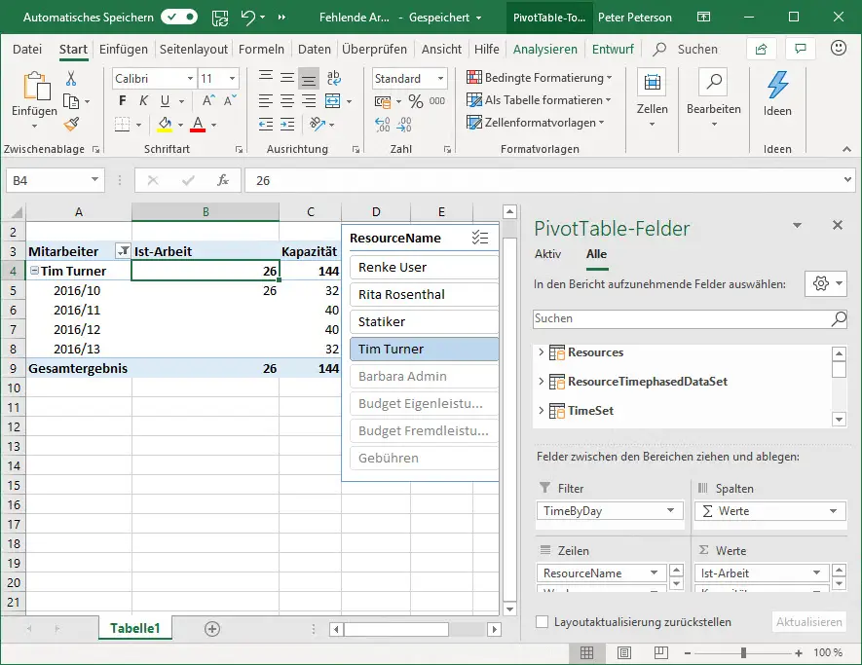This screenshot has height=665, width=862.
Task: Expand the ResourceTimephasedDataSet table
Action: point(541,381)
